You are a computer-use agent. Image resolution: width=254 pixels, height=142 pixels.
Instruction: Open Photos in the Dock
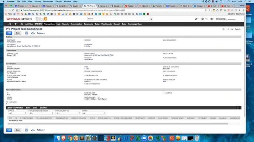click(x=150, y=138)
